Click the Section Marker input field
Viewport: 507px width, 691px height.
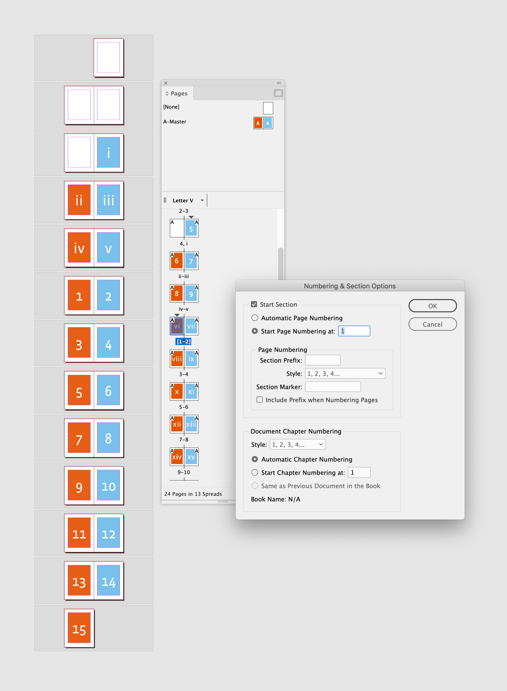pos(333,387)
